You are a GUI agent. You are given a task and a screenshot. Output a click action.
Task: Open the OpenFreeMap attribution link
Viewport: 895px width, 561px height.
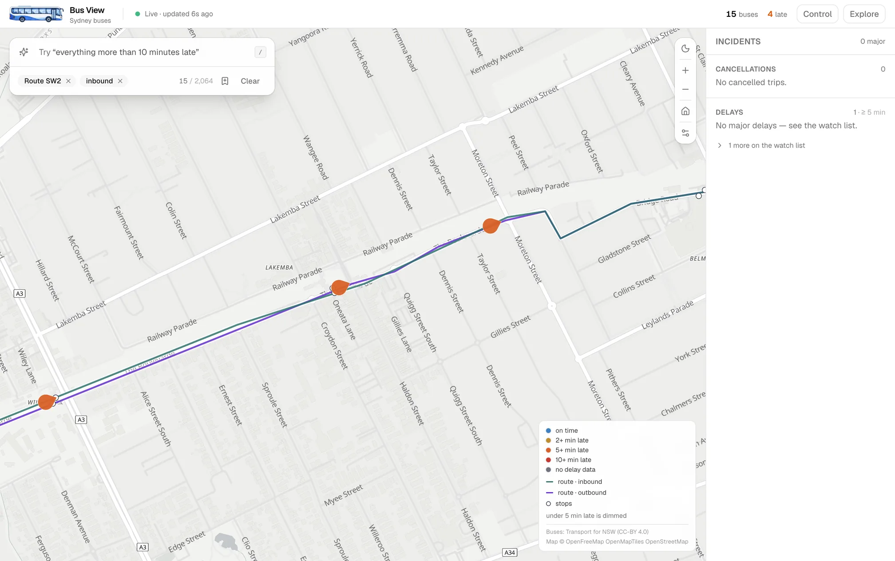(x=585, y=541)
